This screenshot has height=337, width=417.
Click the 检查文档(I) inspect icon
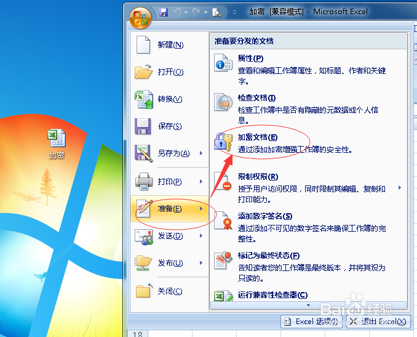pos(223,102)
